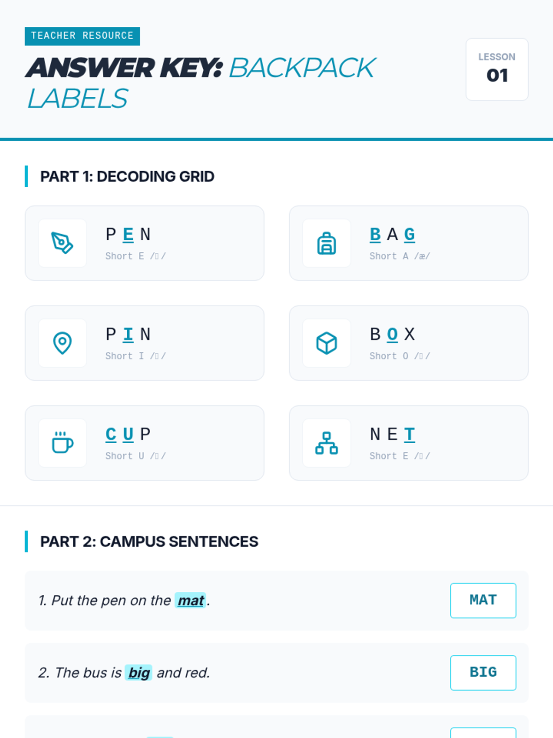553x738 pixels.
Task: Click the coffee cup icon beside CUP
Action: coord(62,443)
